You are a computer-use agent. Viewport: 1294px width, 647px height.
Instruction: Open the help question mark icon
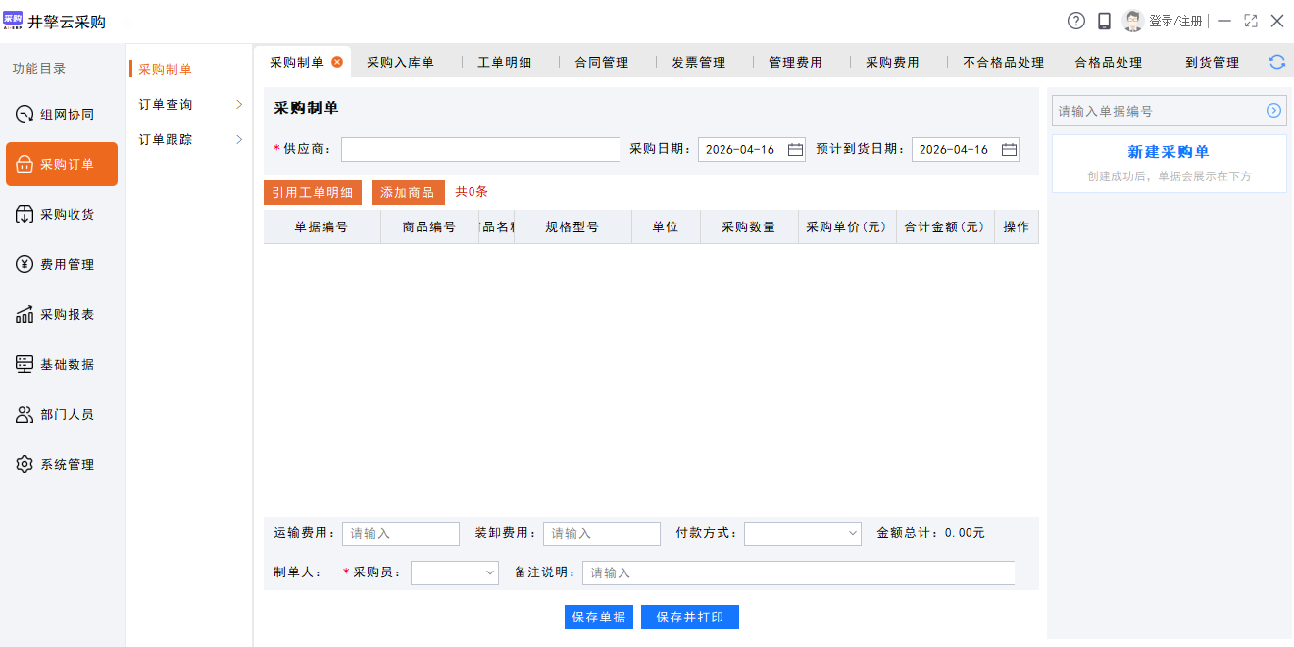coord(1076,21)
